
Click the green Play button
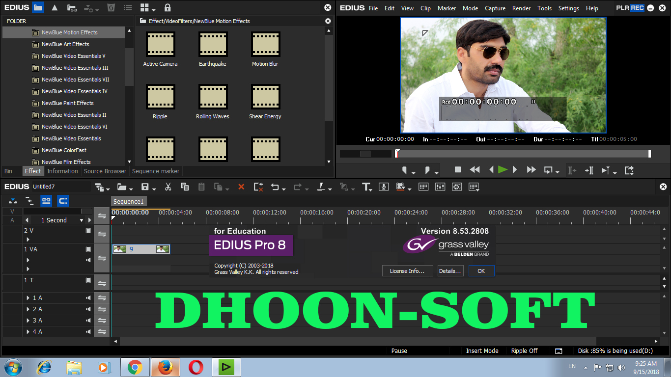pyautogui.click(x=503, y=170)
